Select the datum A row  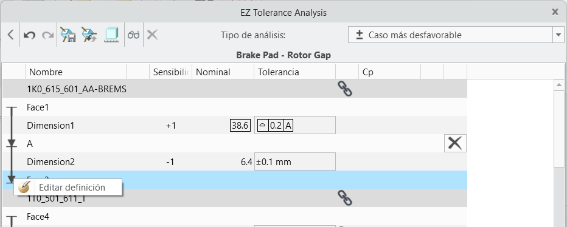pos(235,143)
